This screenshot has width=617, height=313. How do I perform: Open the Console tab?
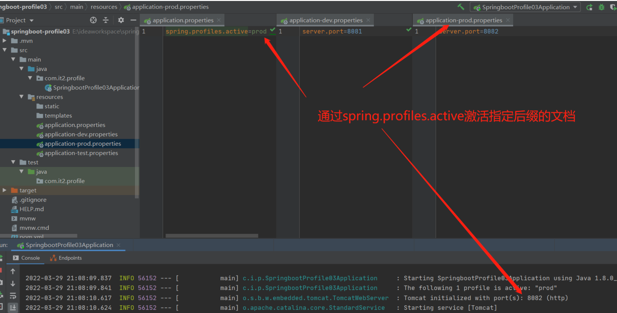(27, 258)
